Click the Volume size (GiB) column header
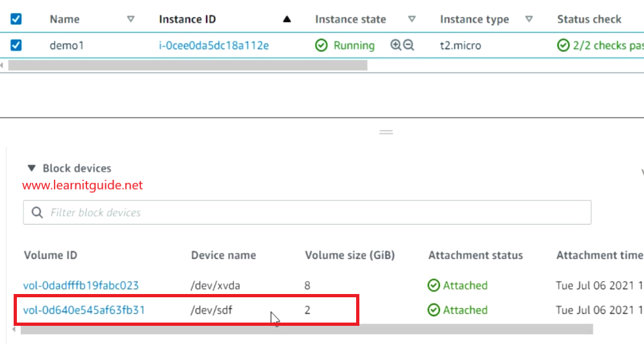The image size is (644, 344). coord(350,255)
